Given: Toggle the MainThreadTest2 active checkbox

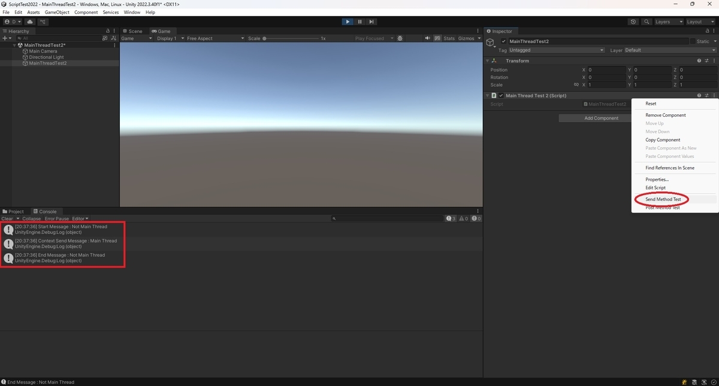Looking at the screenshot, I should (503, 41).
